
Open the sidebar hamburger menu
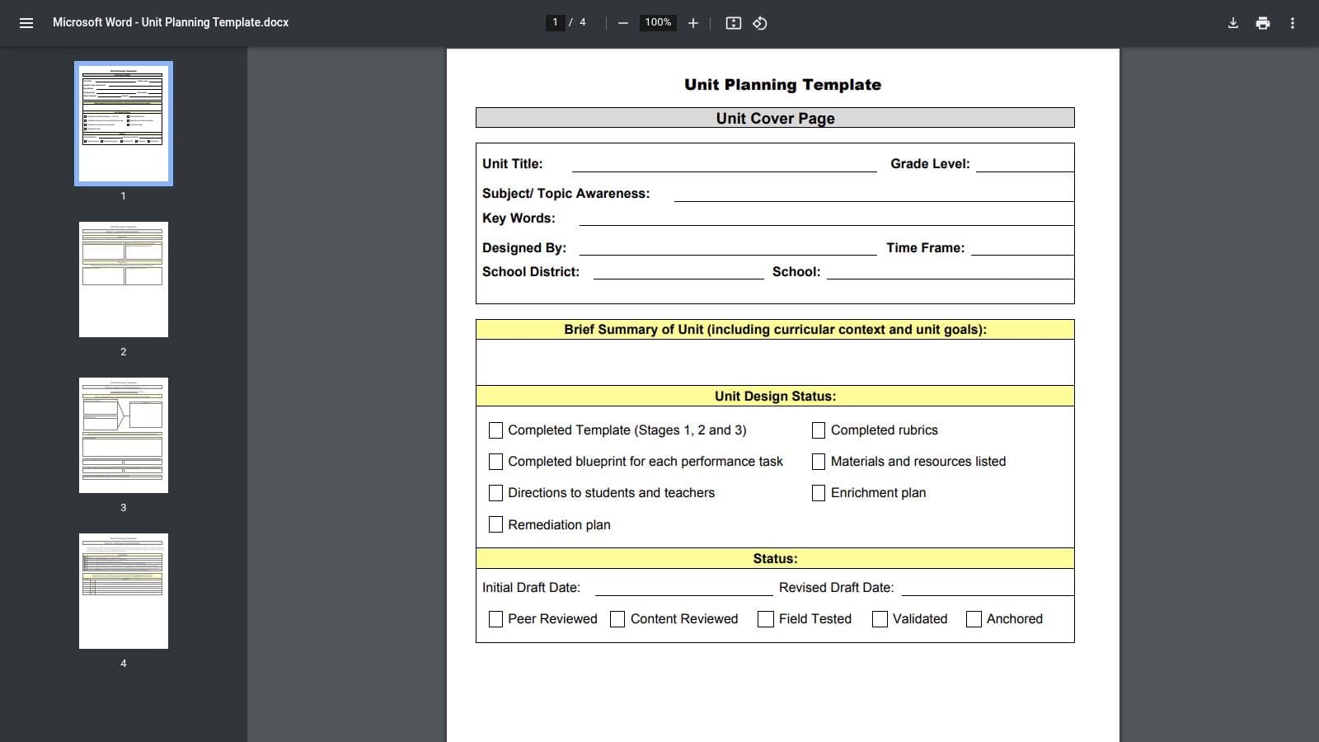pos(26,22)
